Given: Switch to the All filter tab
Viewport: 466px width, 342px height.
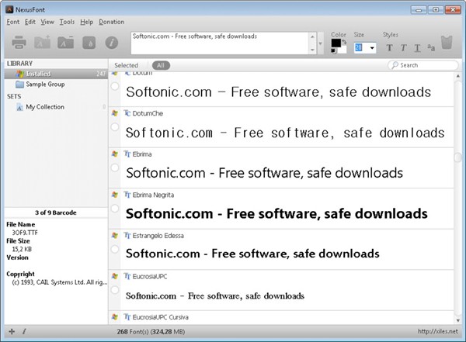Looking at the screenshot, I should [161, 65].
